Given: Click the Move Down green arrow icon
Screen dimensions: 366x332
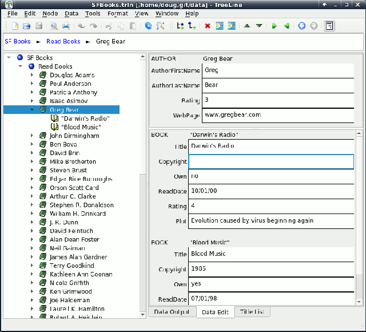Looking at the screenshot, I should point(259,26).
